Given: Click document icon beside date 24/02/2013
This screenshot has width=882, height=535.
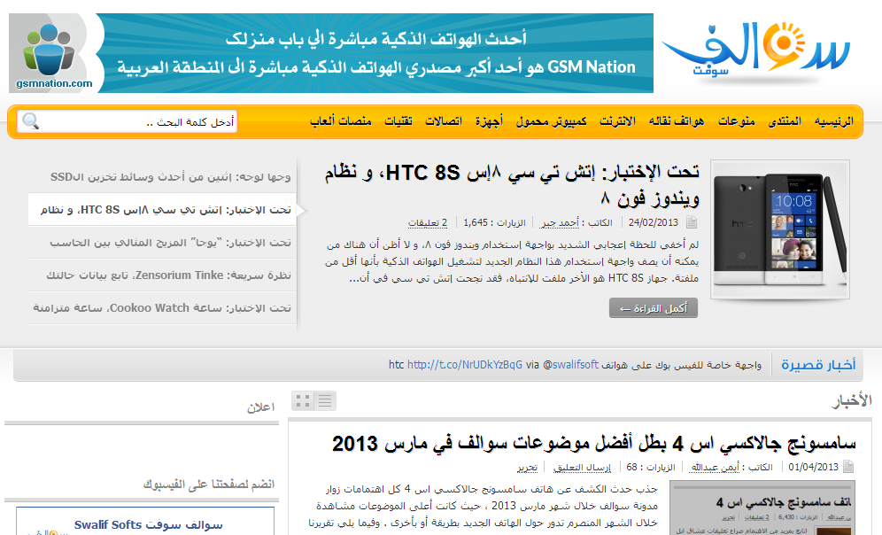Looking at the screenshot, I should 692,223.
